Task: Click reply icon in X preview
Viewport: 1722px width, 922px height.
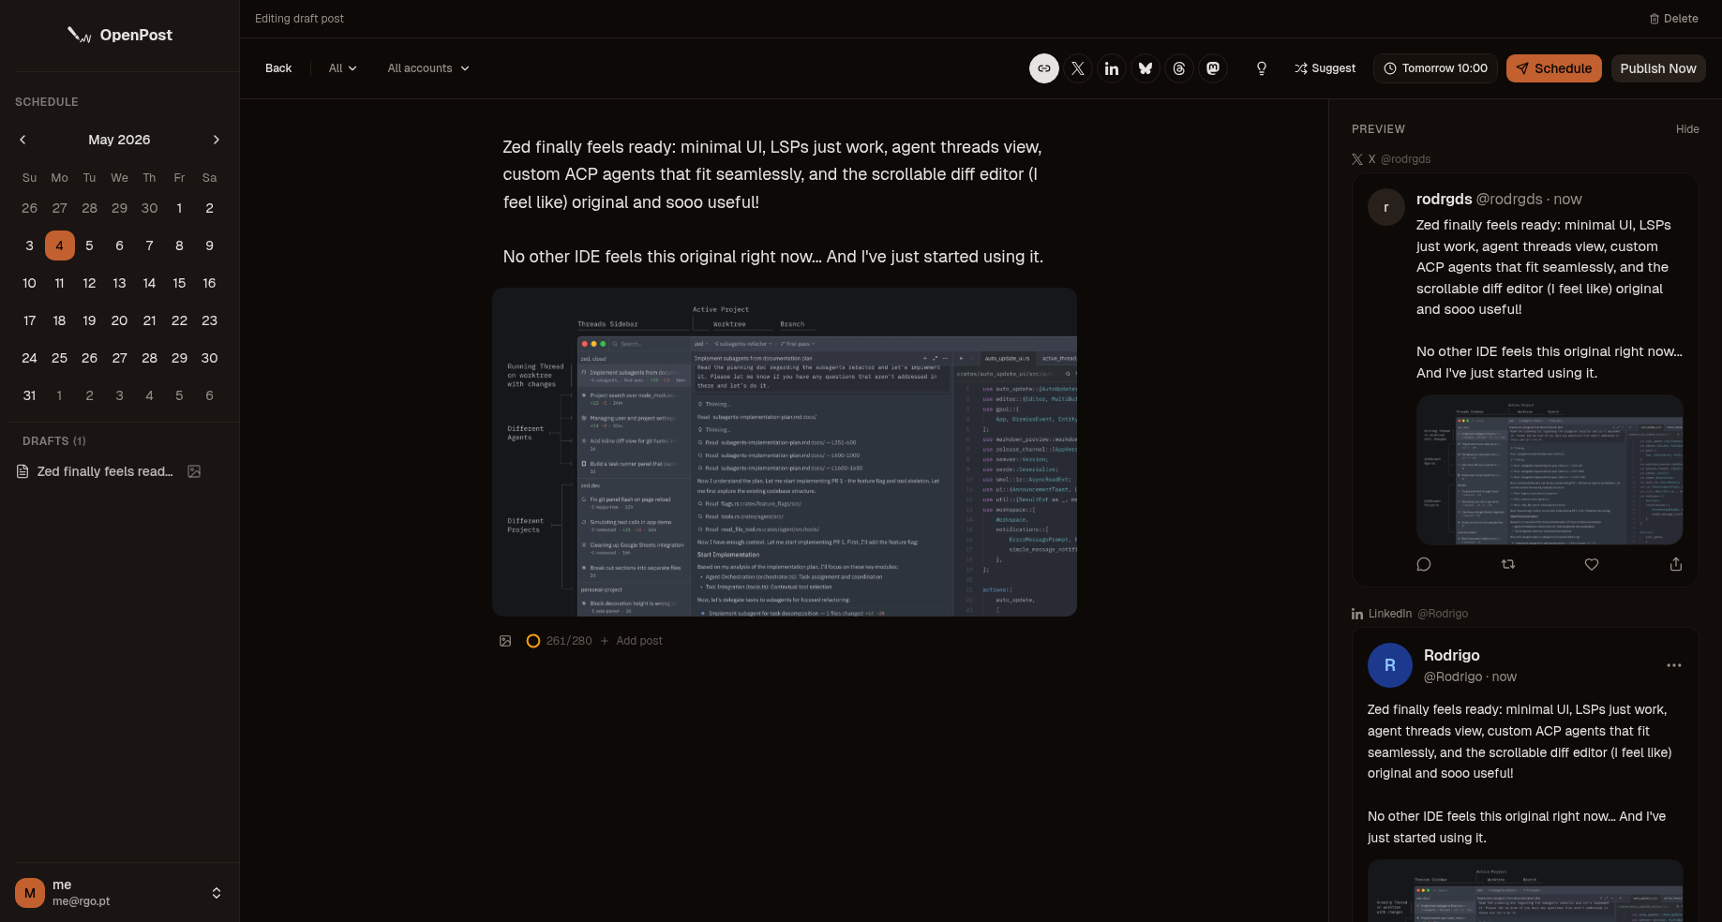Action: click(x=1424, y=564)
